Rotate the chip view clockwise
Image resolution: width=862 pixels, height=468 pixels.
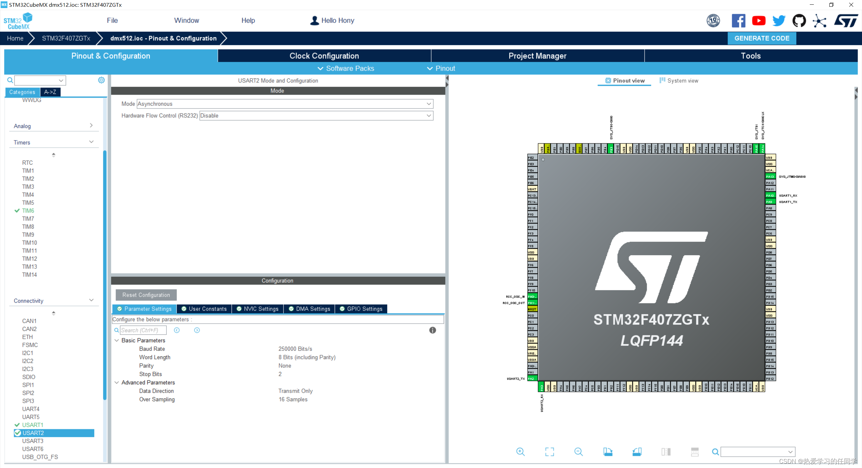607,452
